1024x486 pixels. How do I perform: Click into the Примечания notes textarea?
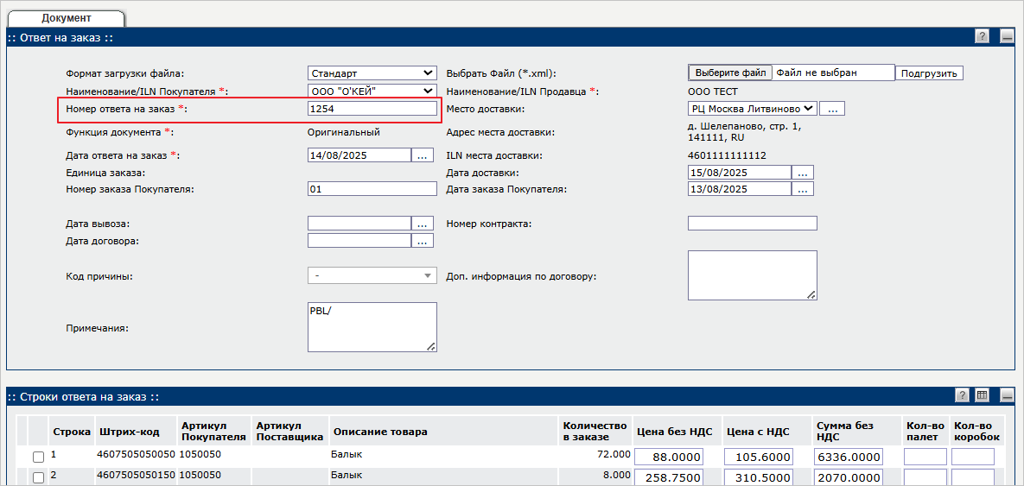(372, 327)
